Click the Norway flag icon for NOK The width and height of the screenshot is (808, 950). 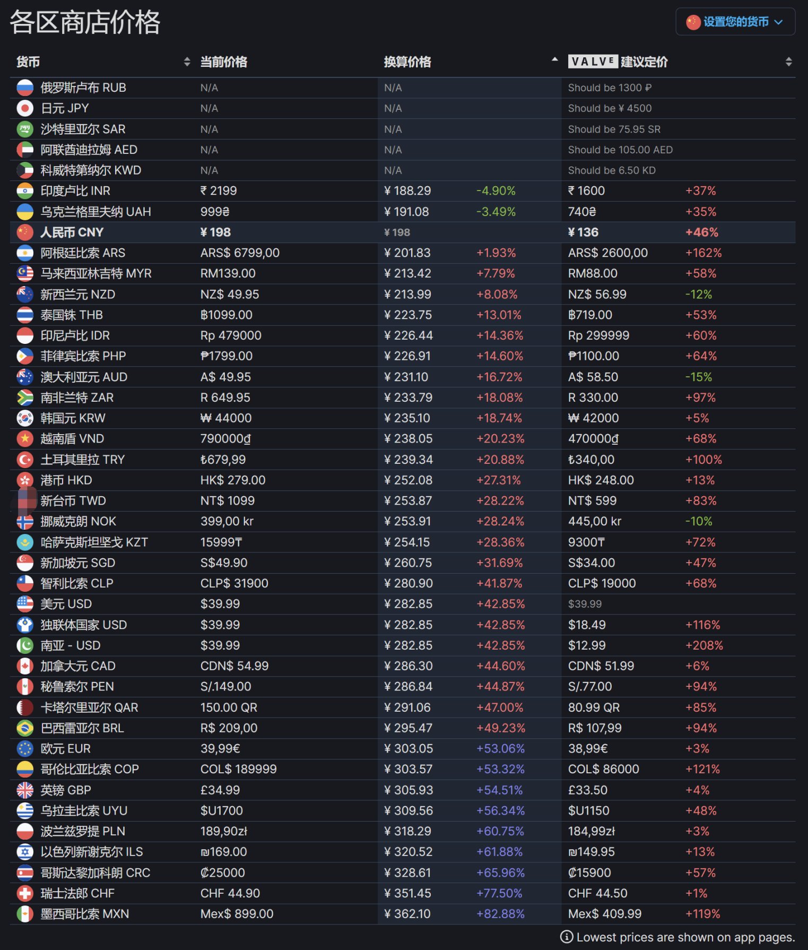[25, 522]
